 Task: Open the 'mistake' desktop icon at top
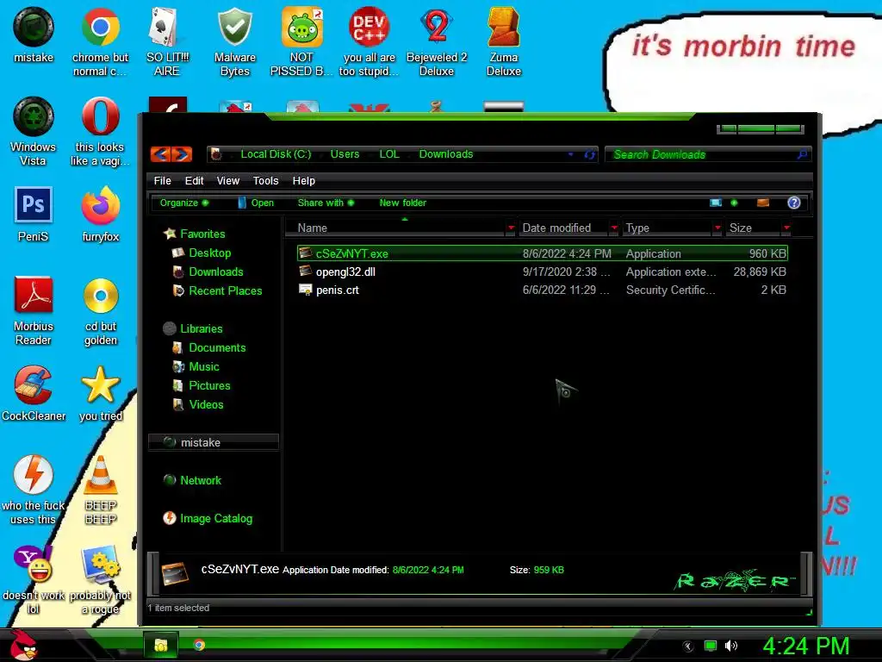pyautogui.click(x=34, y=34)
